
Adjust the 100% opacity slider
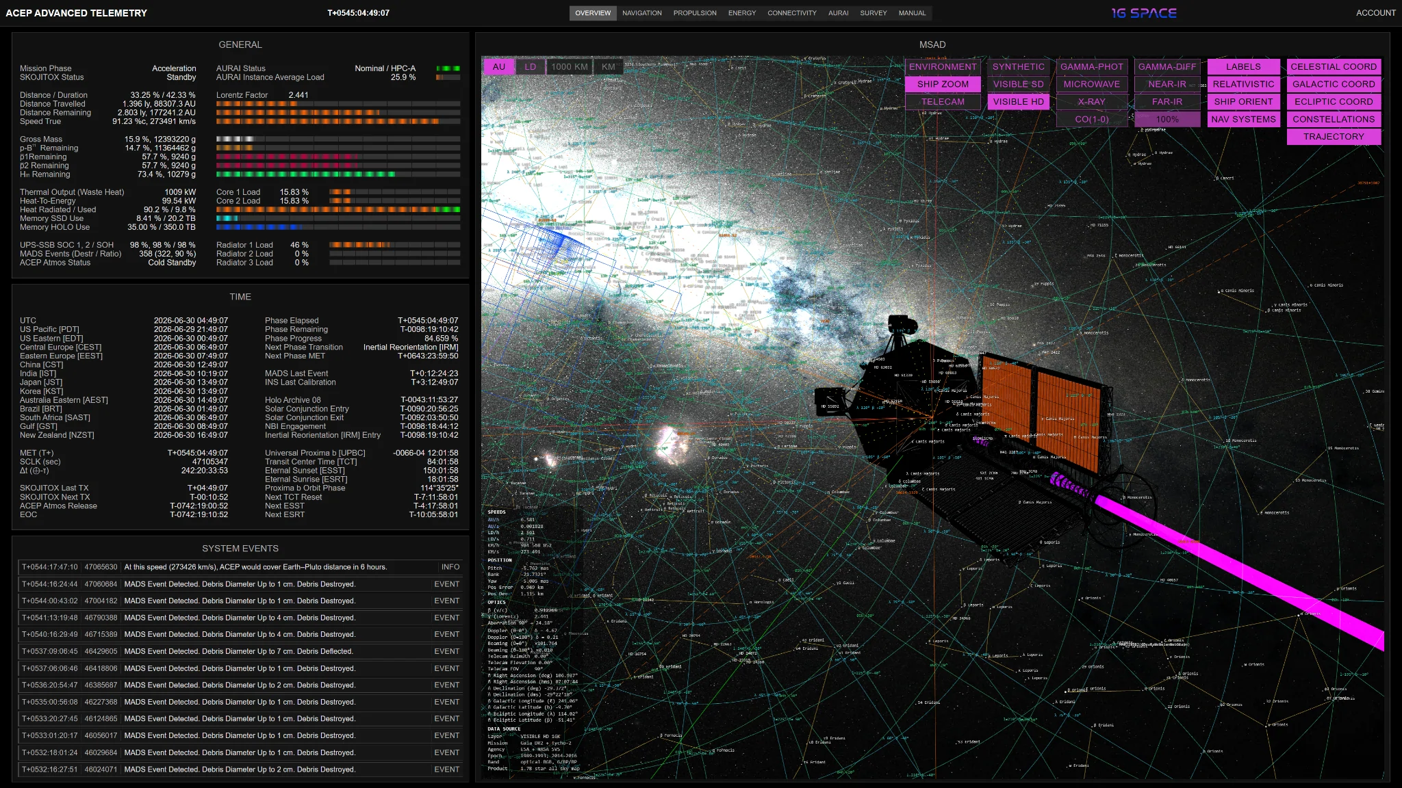point(1167,119)
